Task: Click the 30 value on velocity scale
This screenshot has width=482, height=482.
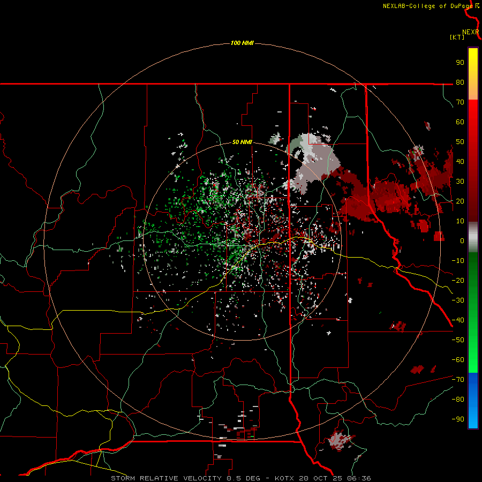Action: pyautogui.click(x=460, y=182)
